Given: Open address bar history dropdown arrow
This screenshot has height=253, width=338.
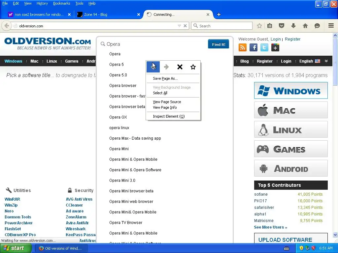Looking at the screenshot, I should click(179, 26).
